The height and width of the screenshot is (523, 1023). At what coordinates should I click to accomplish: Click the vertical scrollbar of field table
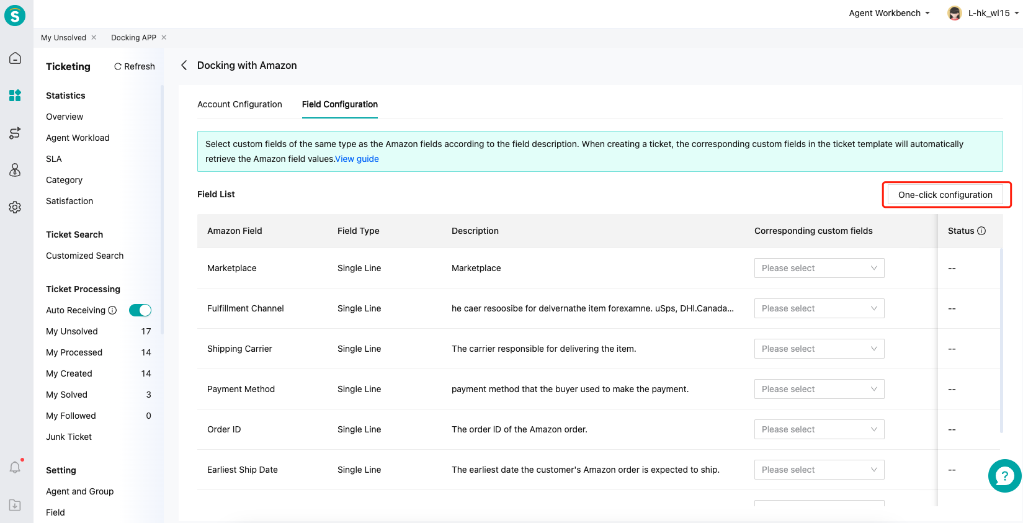1001,340
